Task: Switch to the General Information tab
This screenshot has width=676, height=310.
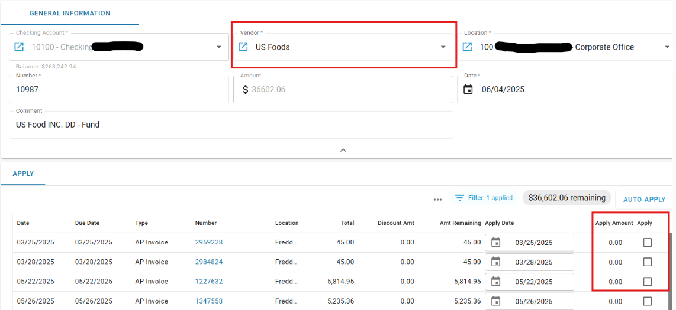Action: pos(70,13)
